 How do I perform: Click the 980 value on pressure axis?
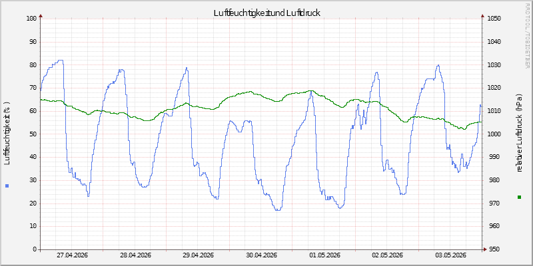(494, 180)
